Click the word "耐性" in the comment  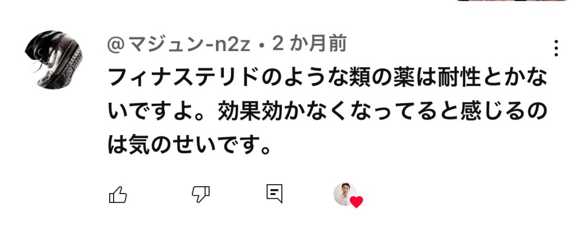(459, 79)
